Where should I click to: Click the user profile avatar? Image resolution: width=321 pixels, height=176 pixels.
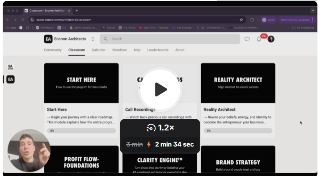[x=271, y=39]
